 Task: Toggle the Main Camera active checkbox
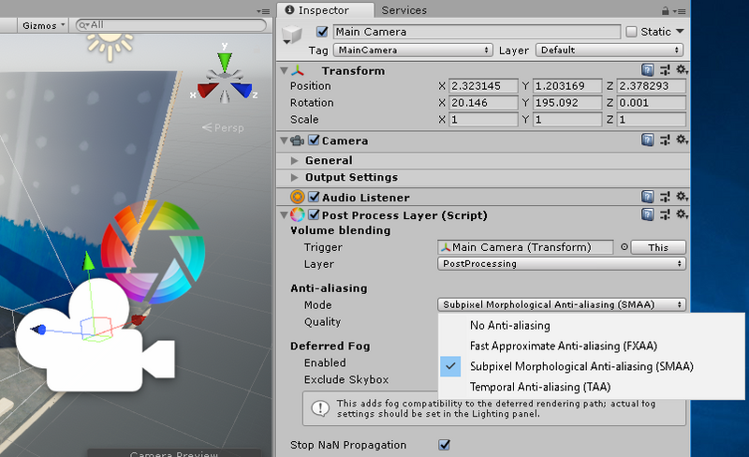(322, 32)
